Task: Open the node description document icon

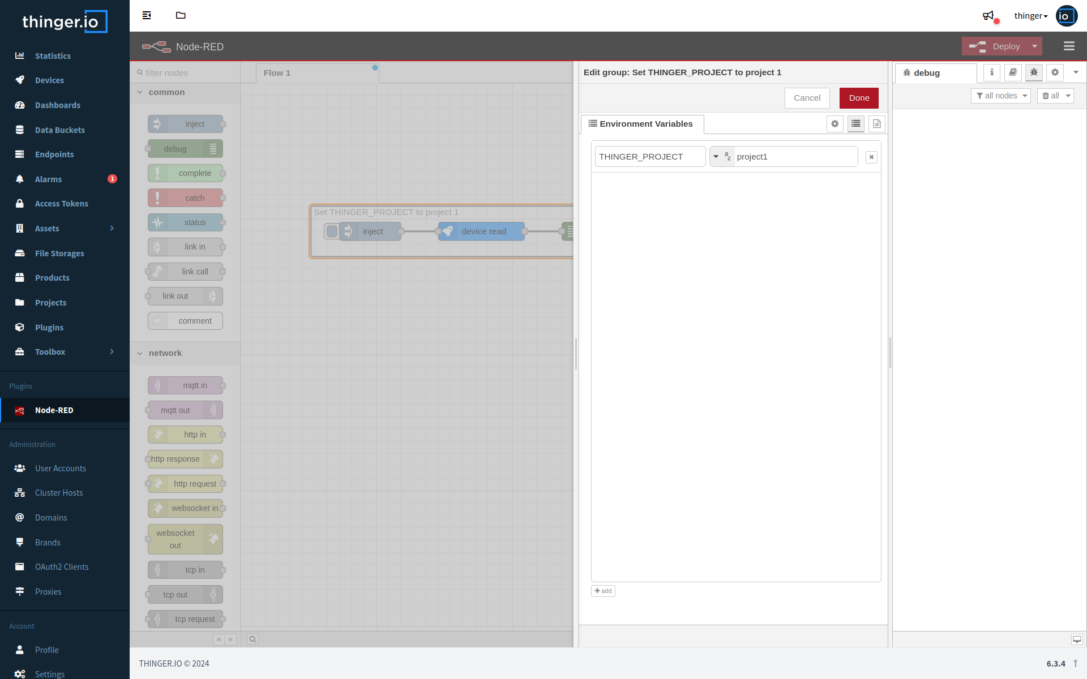Action: [876, 124]
